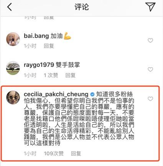Open the direct message paper plane icon
The width and height of the screenshot is (163, 166).
150,7
